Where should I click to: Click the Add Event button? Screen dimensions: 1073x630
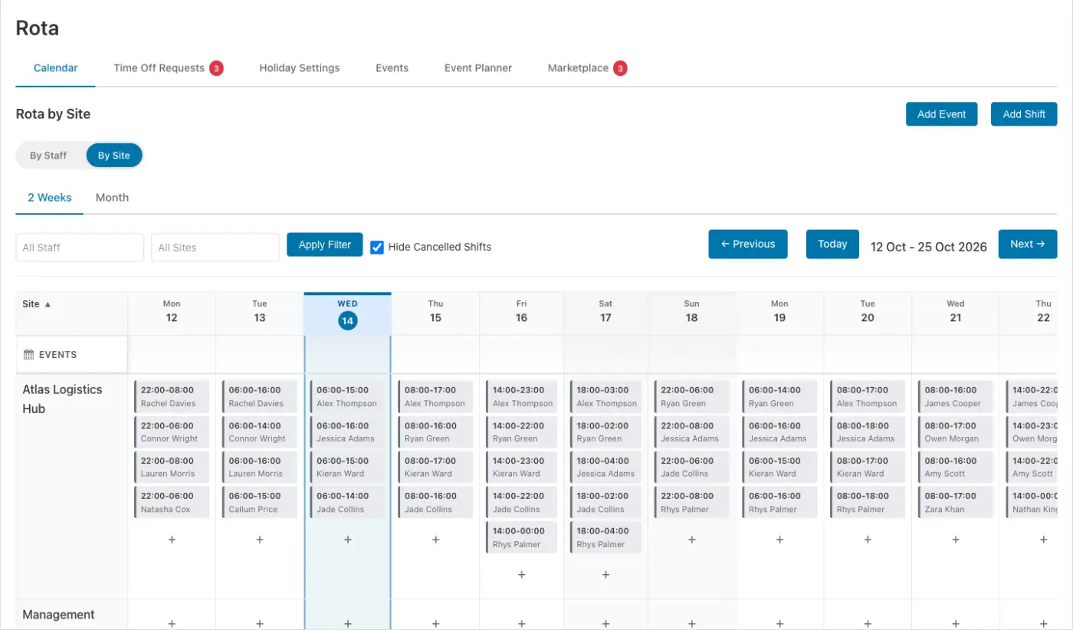tap(942, 114)
